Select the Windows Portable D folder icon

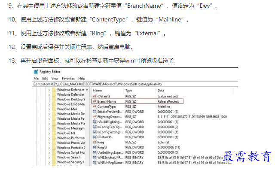pos(54,148)
